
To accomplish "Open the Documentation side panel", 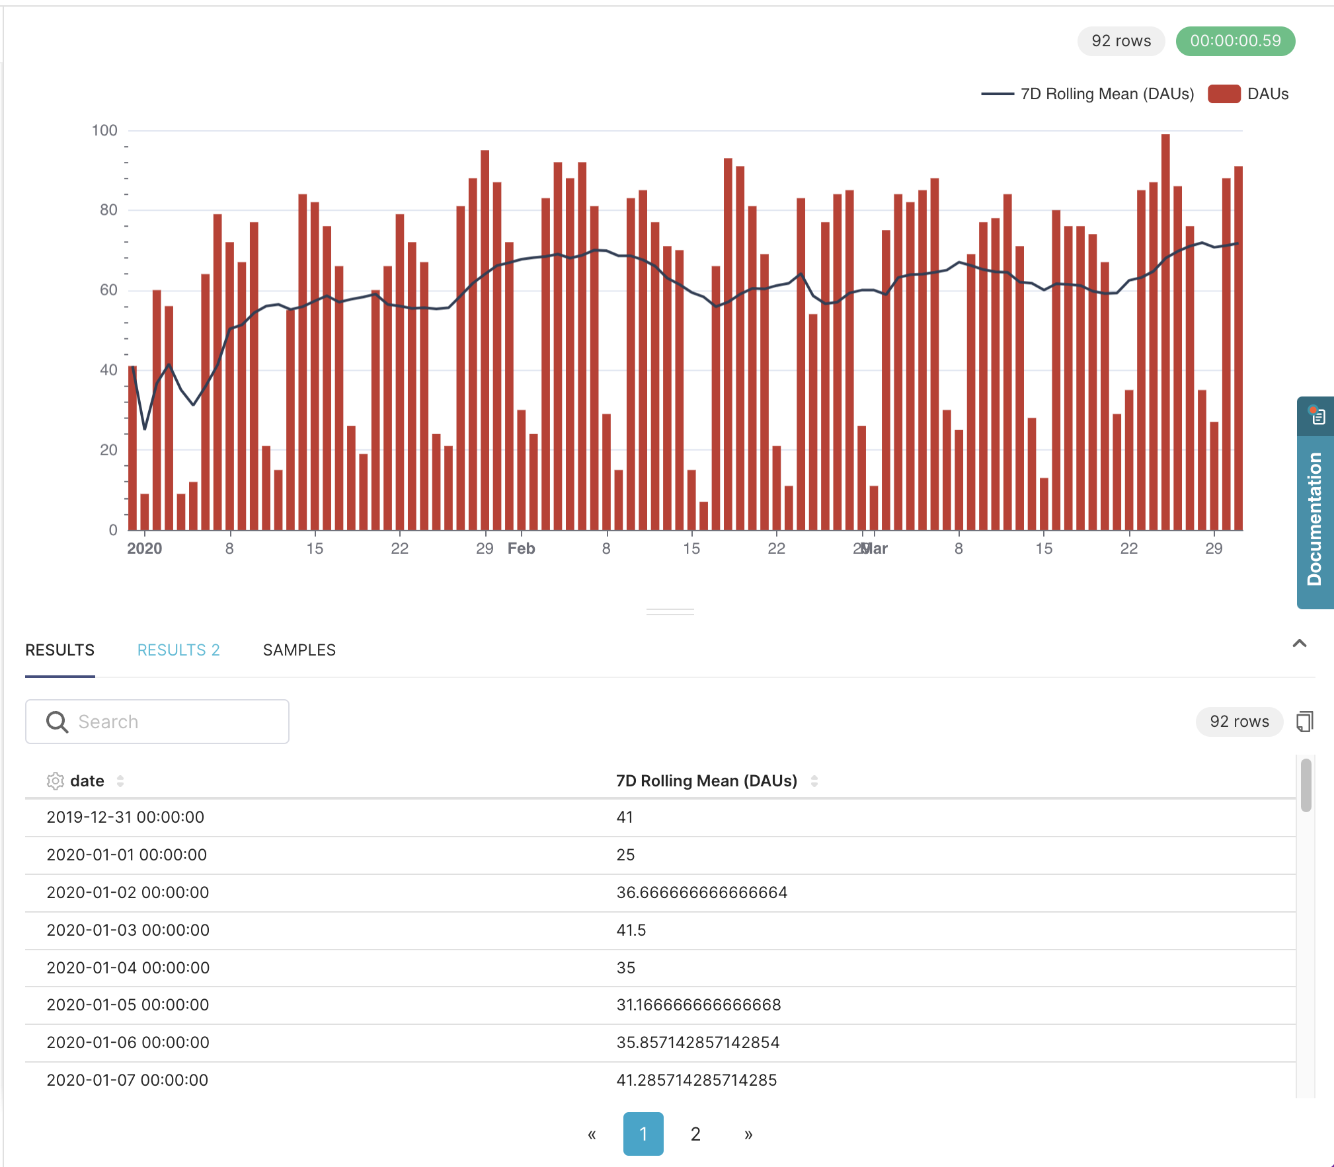I will pos(1315,519).
